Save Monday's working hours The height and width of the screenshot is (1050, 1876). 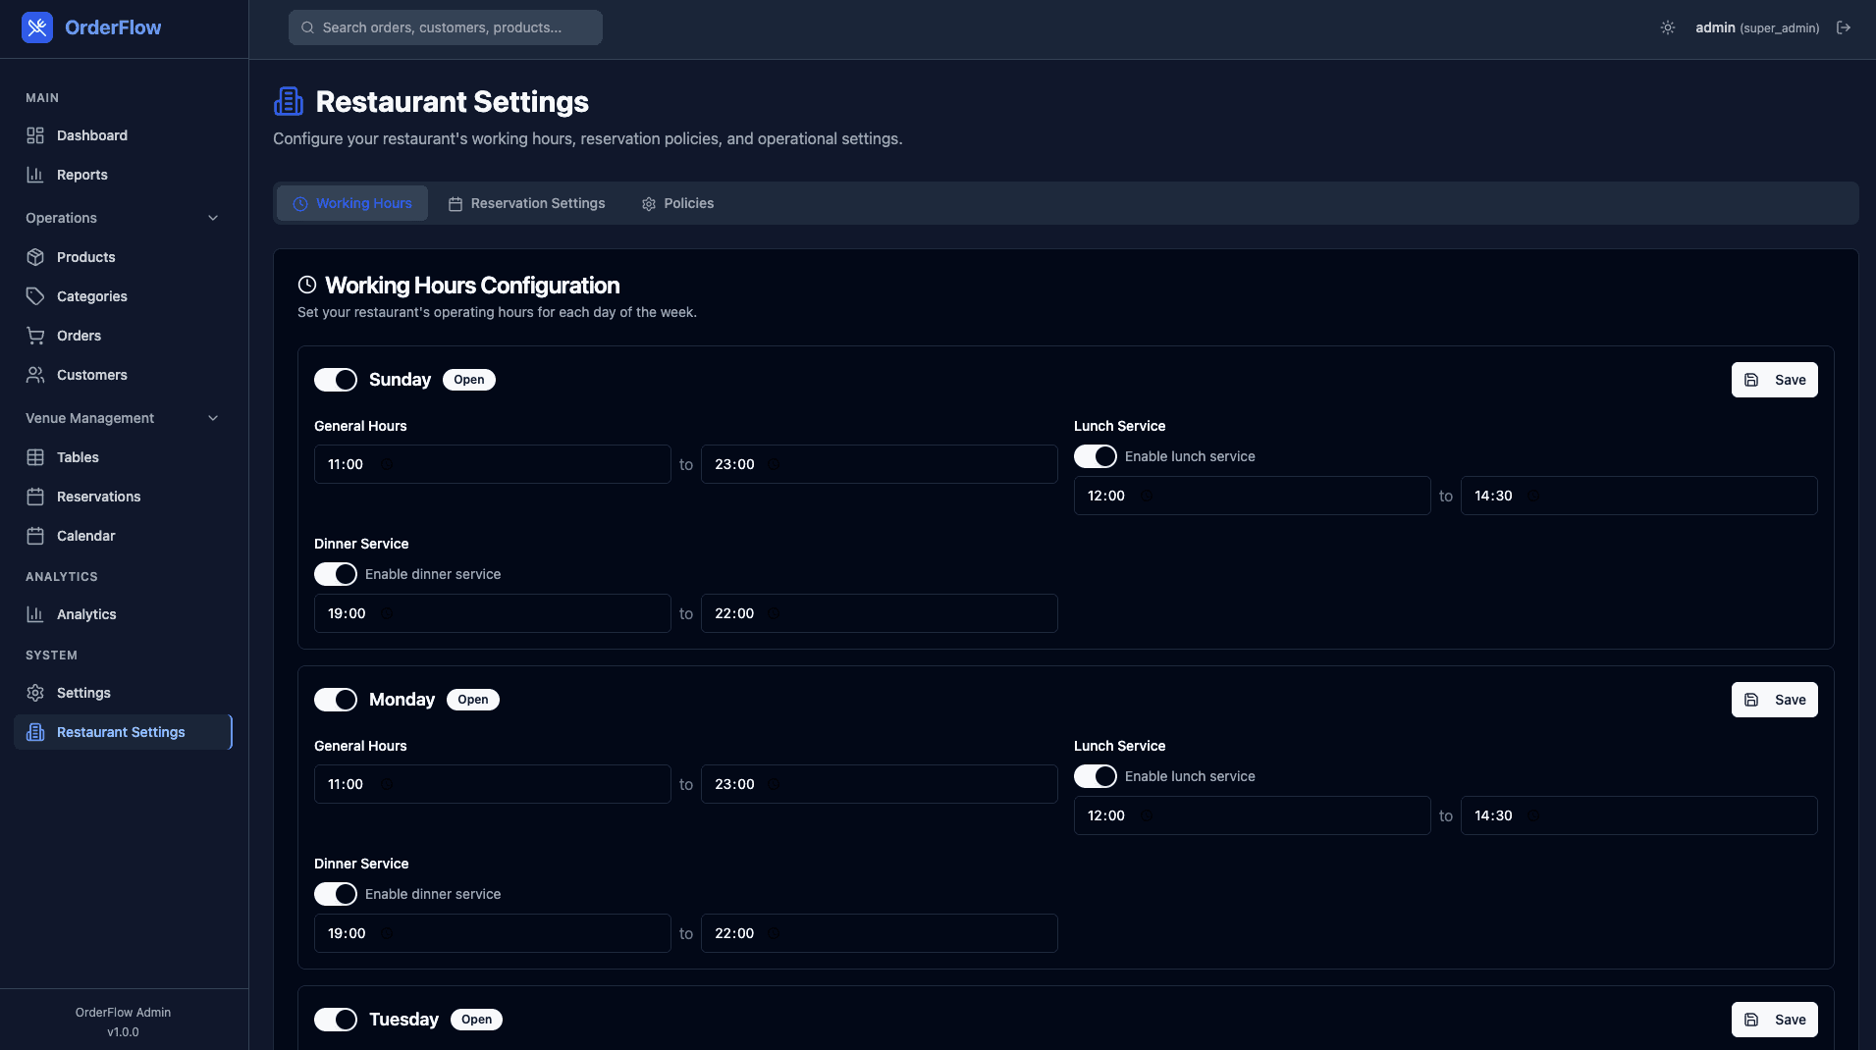click(x=1774, y=700)
